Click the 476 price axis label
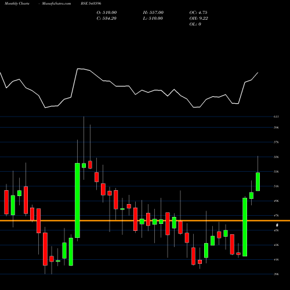This screenshot has height=290, width=290. 276,216
